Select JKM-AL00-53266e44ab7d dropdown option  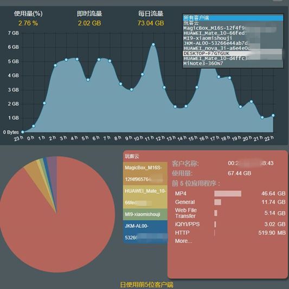point(233,43)
